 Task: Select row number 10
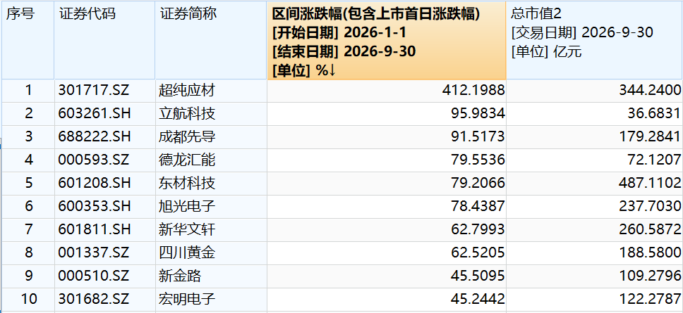(x=28, y=299)
